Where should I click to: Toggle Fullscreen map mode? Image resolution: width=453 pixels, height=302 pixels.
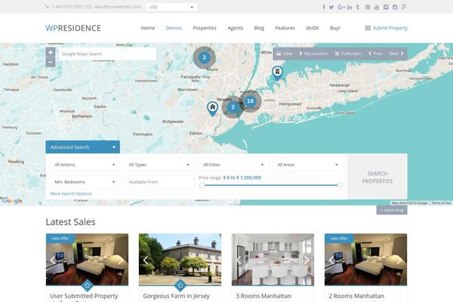(x=348, y=54)
